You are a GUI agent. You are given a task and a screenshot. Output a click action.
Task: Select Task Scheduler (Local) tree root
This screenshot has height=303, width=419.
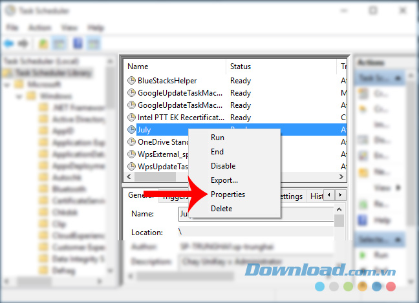coord(41,61)
